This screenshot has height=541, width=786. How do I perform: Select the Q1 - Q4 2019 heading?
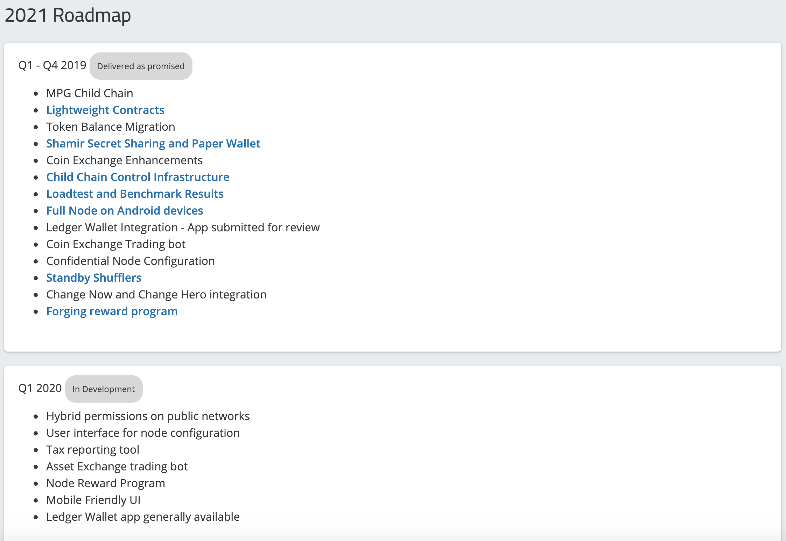[52, 65]
